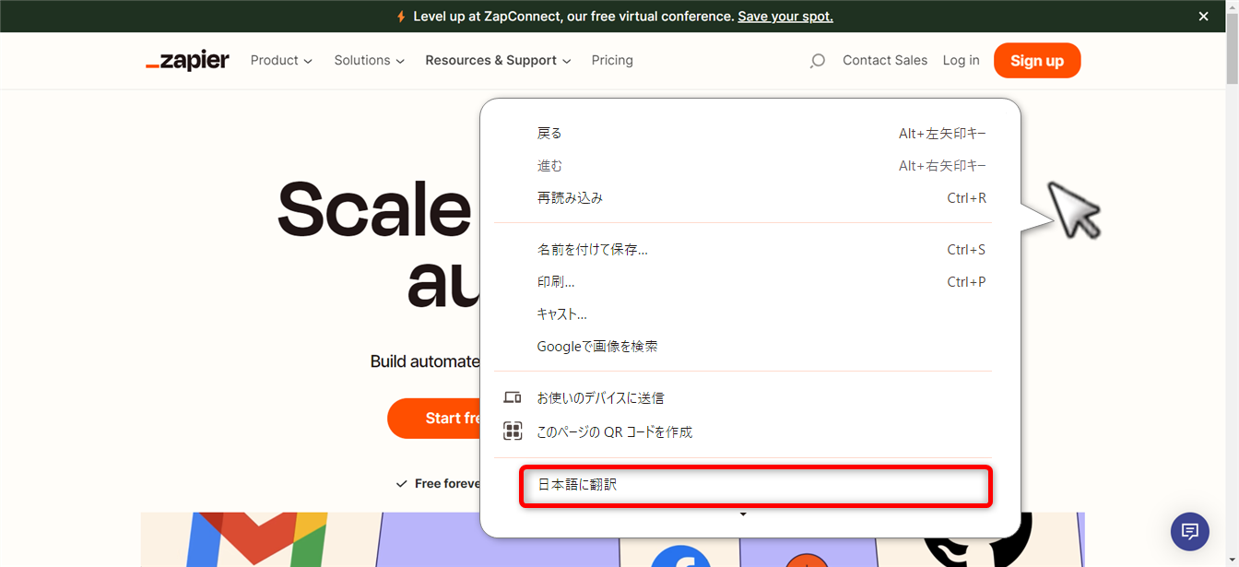Expand the Product dropdown
1239x567 pixels.
pyautogui.click(x=281, y=60)
